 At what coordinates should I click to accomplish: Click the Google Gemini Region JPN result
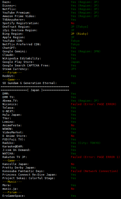[86, 51]
